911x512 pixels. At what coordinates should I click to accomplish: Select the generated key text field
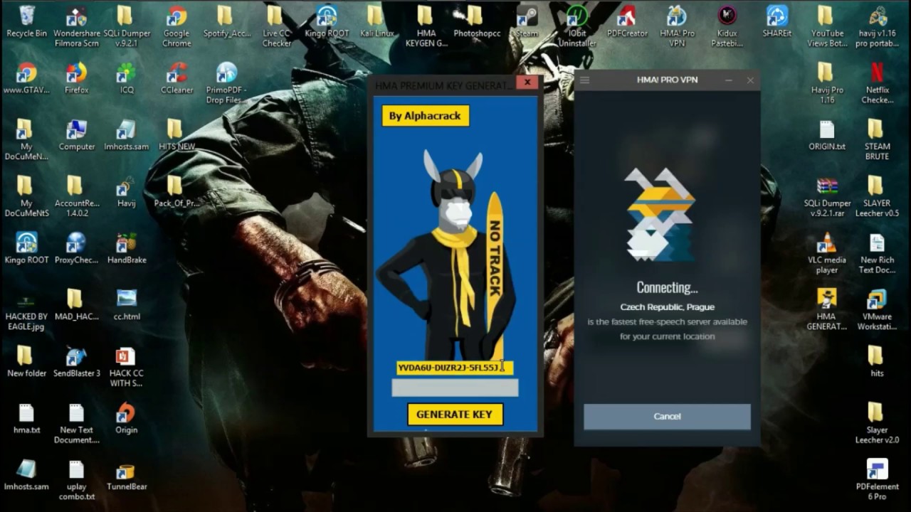pyautogui.click(x=454, y=367)
